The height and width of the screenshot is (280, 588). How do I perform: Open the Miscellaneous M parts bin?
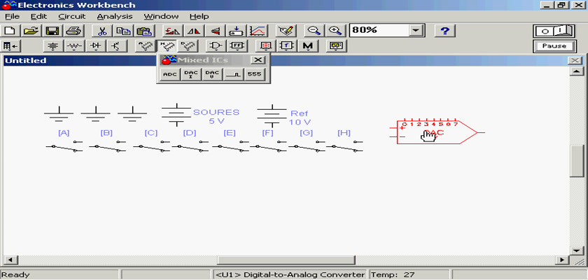308,46
